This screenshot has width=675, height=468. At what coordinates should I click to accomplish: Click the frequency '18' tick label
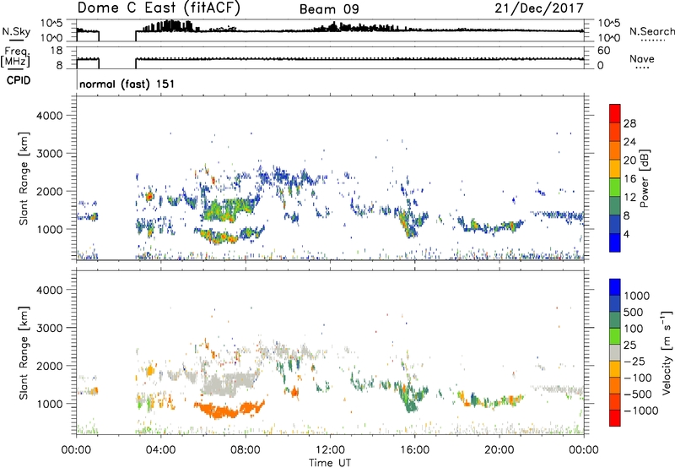click(57, 51)
